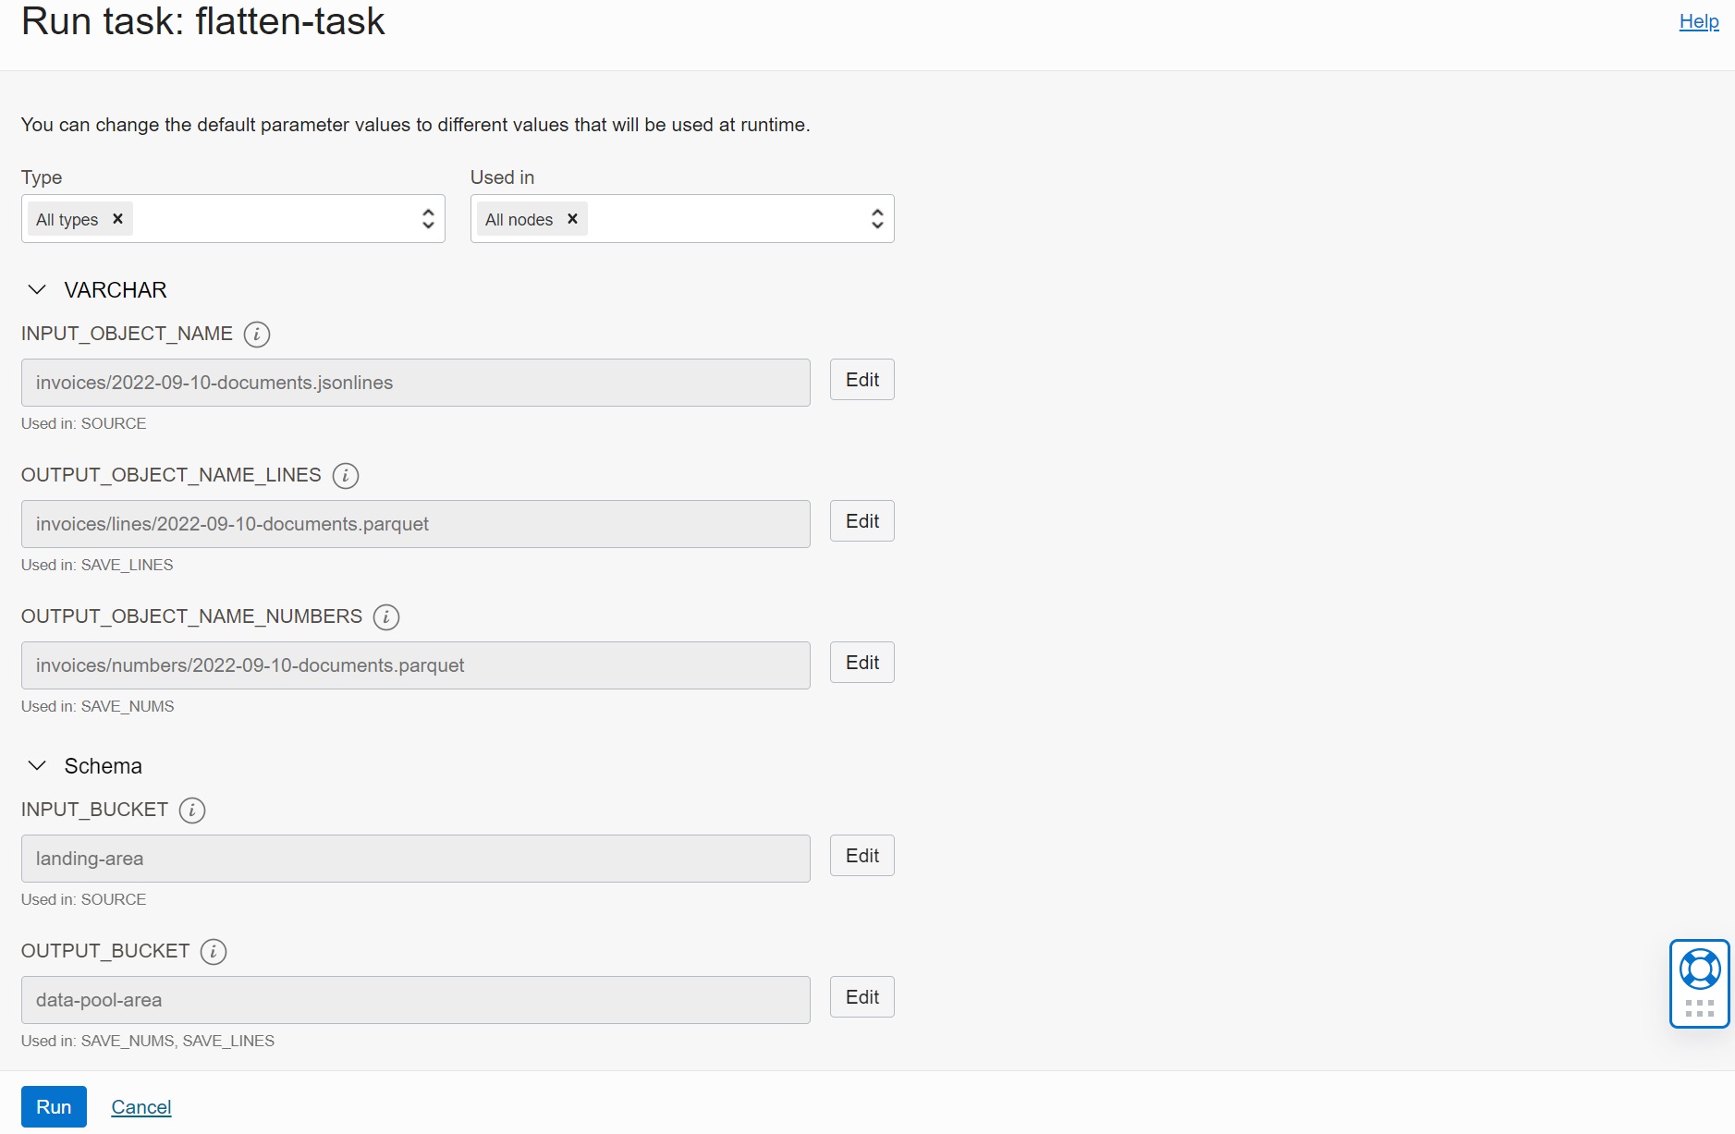Edit the OUTPUT_BUCKET value
Screen dimensions: 1735x1134
tap(861, 997)
